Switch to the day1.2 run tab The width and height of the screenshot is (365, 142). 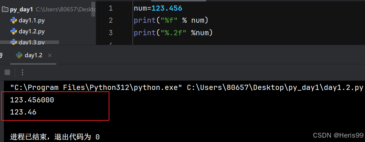point(33,55)
